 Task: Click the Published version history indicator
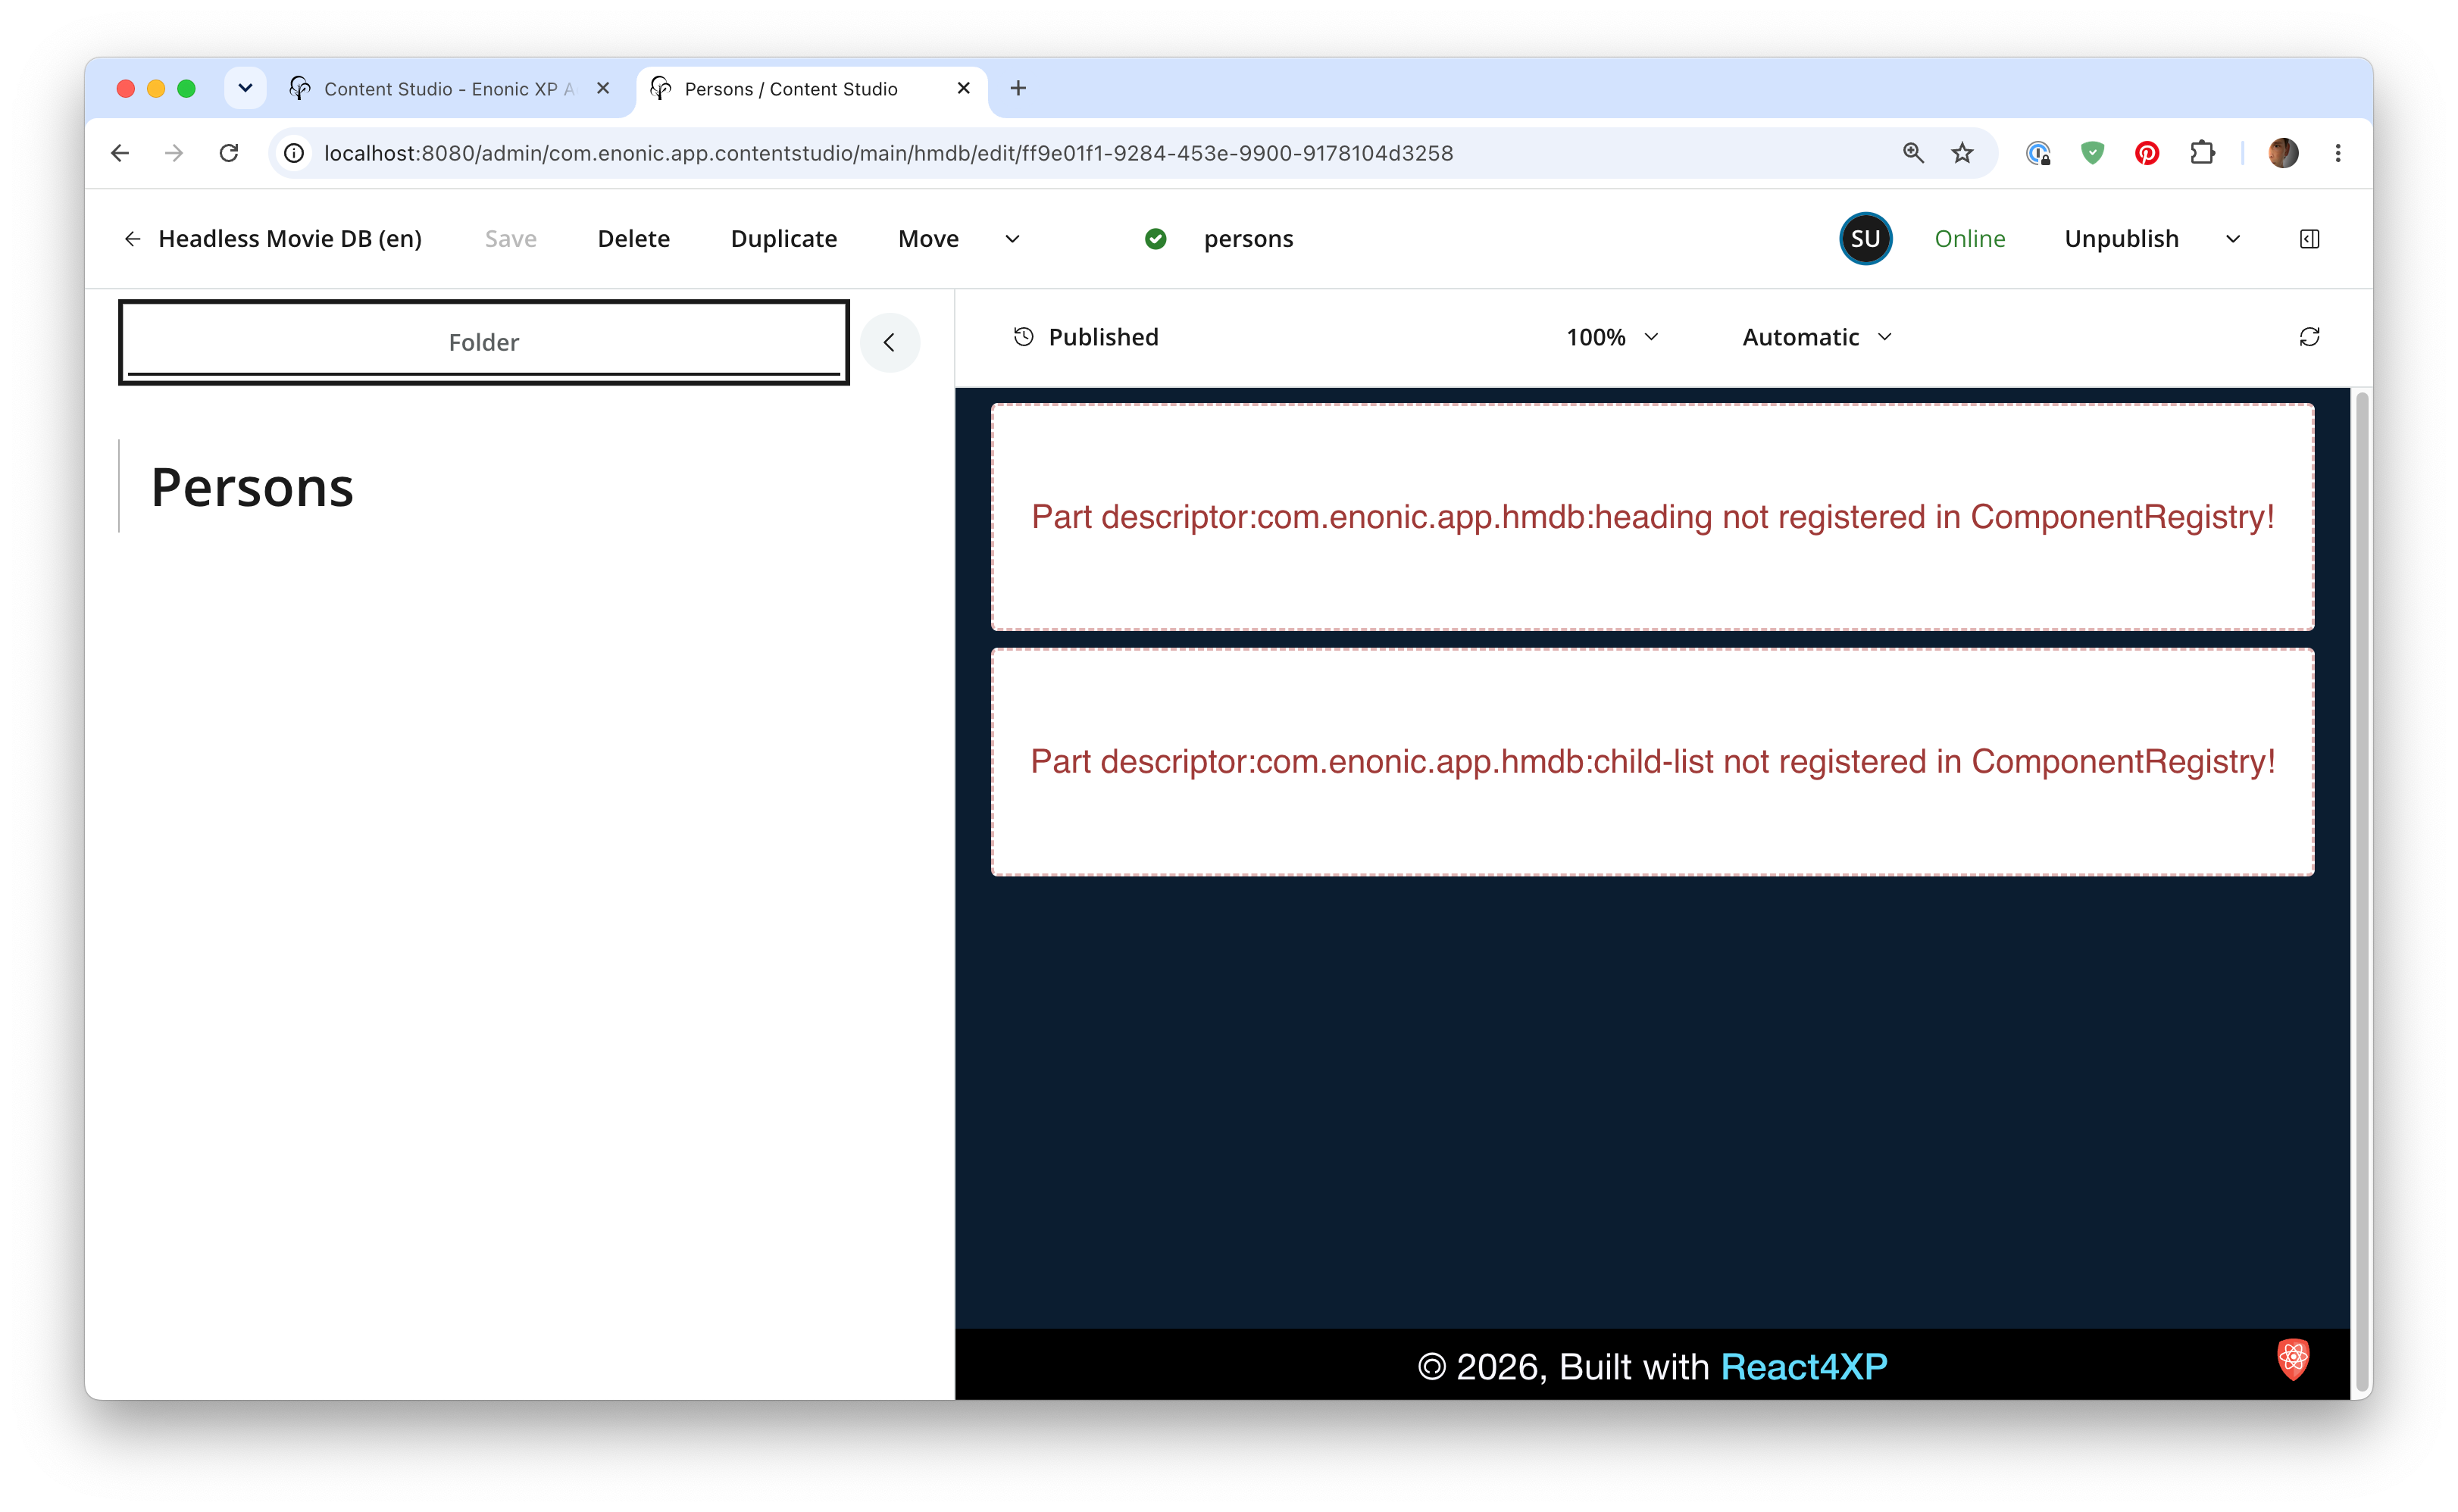point(1086,337)
